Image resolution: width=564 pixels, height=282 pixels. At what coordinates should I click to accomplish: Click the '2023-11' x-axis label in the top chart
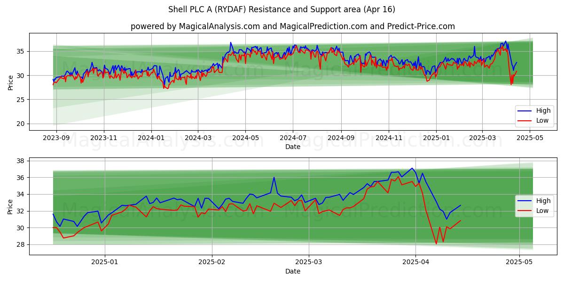104,139
